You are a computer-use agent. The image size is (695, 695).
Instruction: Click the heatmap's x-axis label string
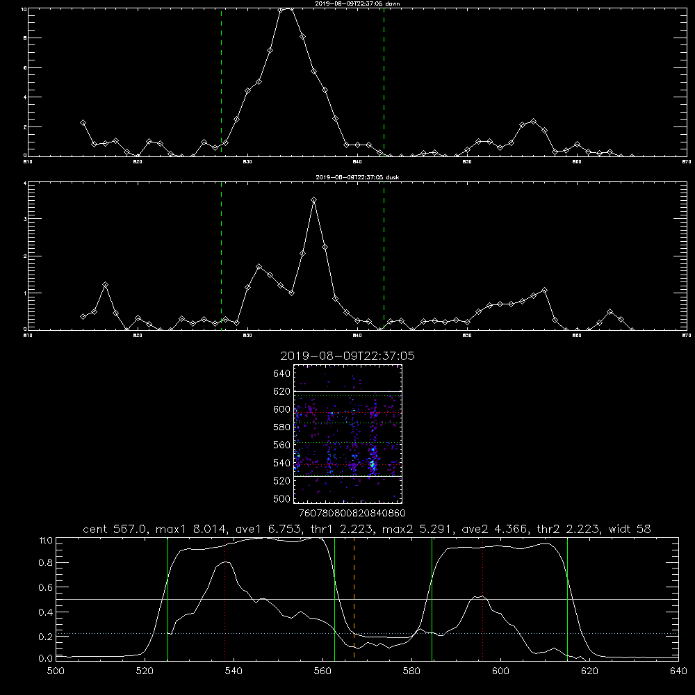(x=352, y=513)
